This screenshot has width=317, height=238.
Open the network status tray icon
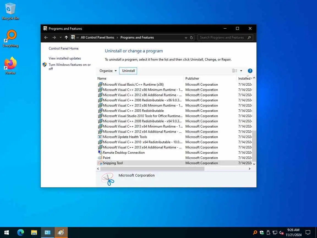coord(275,232)
